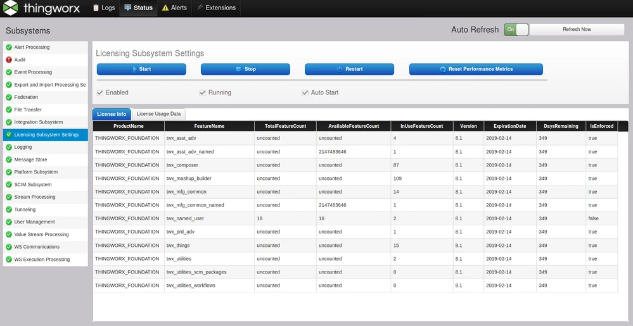Switch to the License Info tab
Viewport: 633px width, 326px height.
(112, 114)
